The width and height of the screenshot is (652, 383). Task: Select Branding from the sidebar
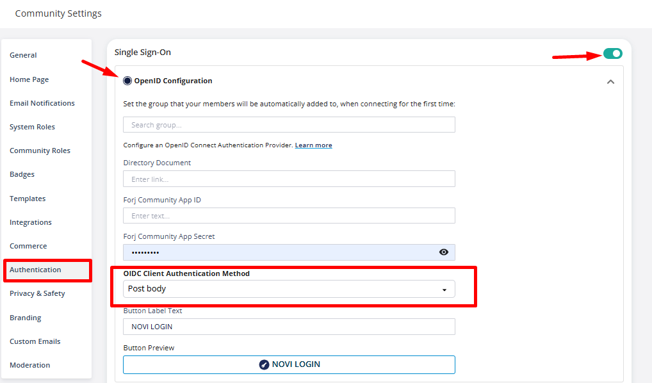tap(26, 318)
